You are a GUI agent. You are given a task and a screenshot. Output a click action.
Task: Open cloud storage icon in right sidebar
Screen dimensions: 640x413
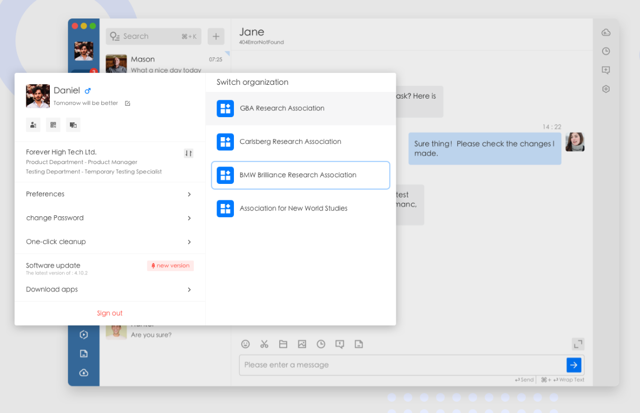coord(606,32)
